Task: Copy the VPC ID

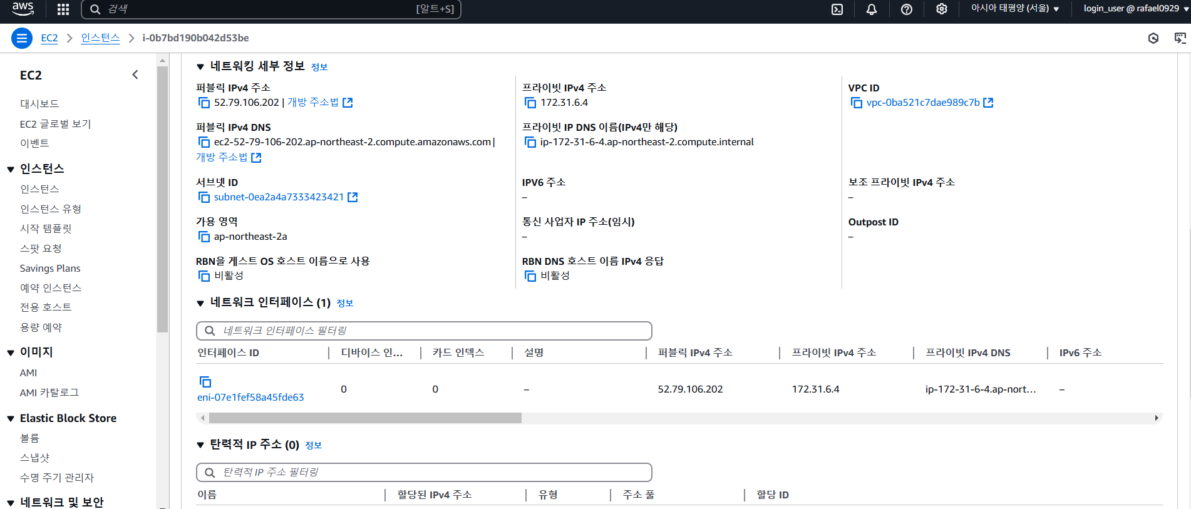Action: tap(857, 103)
